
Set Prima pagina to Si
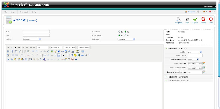[126, 36]
